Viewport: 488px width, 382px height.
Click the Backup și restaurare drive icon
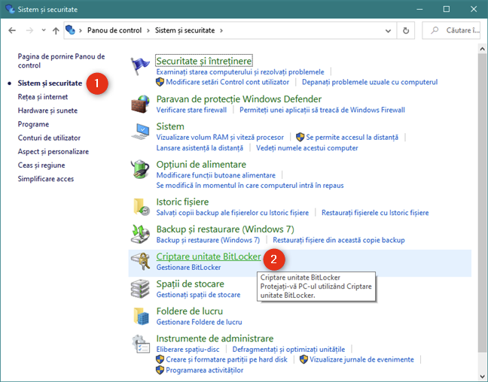(140, 234)
